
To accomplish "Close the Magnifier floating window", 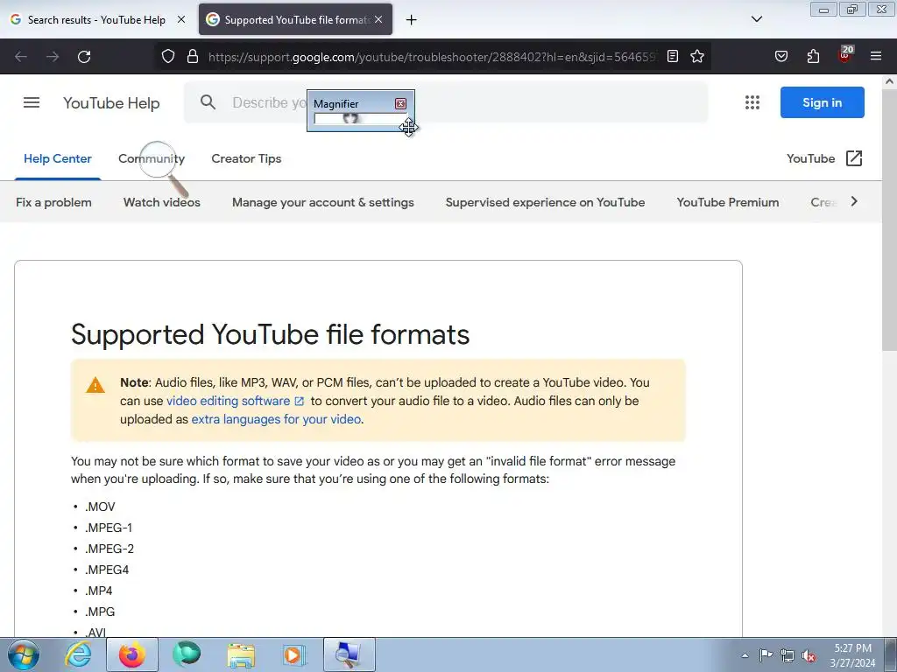I will point(400,103).
